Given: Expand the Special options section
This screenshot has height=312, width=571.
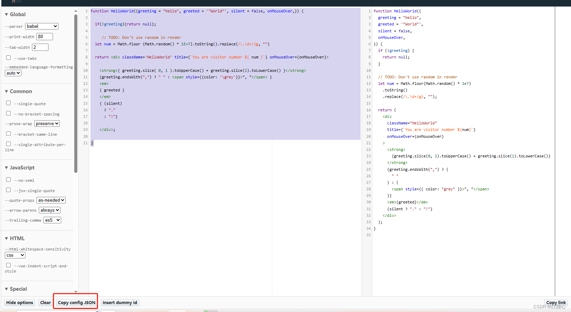Looking at the screenshot, I should click(16, 289).
